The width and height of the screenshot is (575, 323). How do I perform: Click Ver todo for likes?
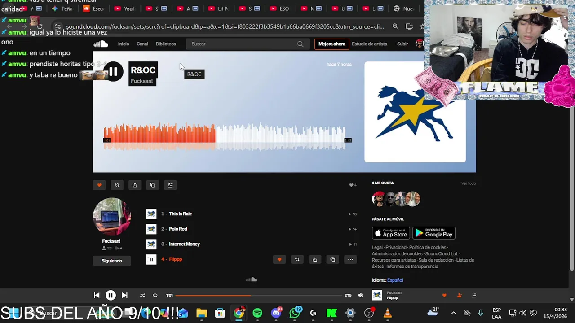pyautogui.click(x=468, y=183)
